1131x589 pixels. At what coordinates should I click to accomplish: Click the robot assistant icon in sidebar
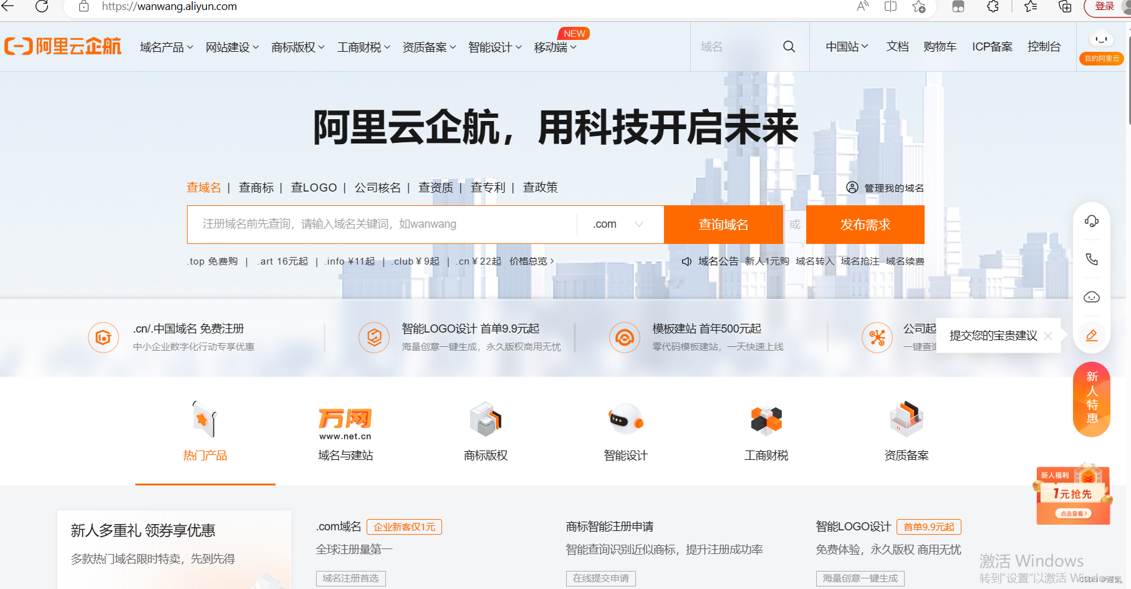point(1092,297)
